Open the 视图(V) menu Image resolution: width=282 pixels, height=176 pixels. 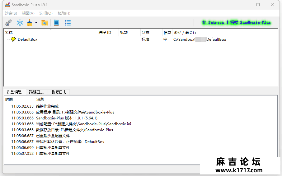coord(28,13)
